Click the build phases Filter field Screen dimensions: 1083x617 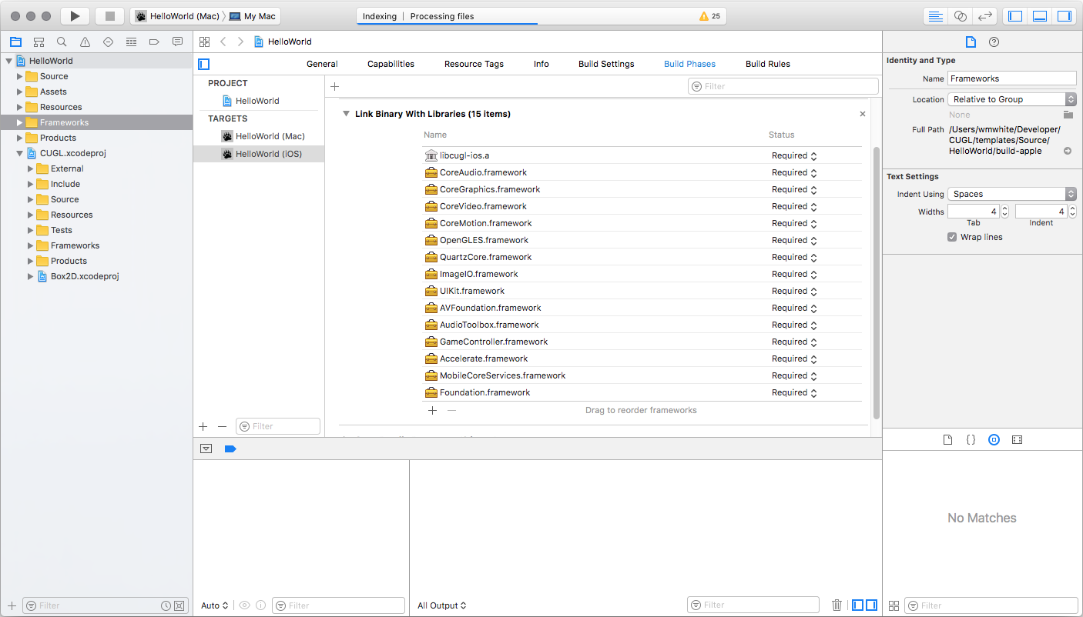pos(783,86)
